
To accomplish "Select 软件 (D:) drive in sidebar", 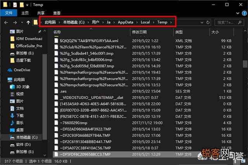I will click(x=21, y=144).
